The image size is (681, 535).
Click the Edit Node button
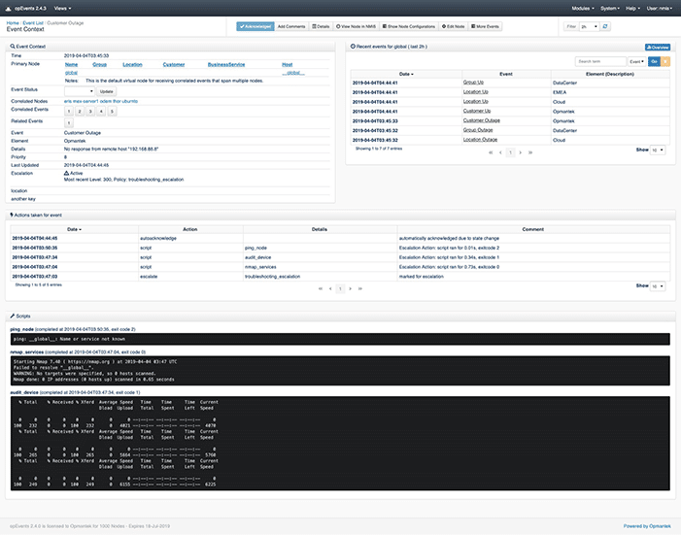pyautogui.click(x=453, y=26)
